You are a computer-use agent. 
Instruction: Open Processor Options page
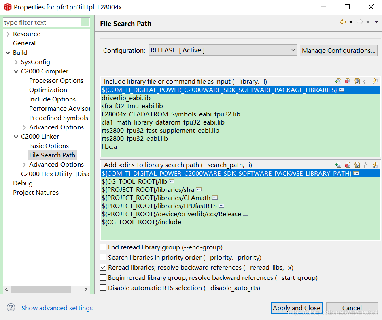click(x=56, y=81)
